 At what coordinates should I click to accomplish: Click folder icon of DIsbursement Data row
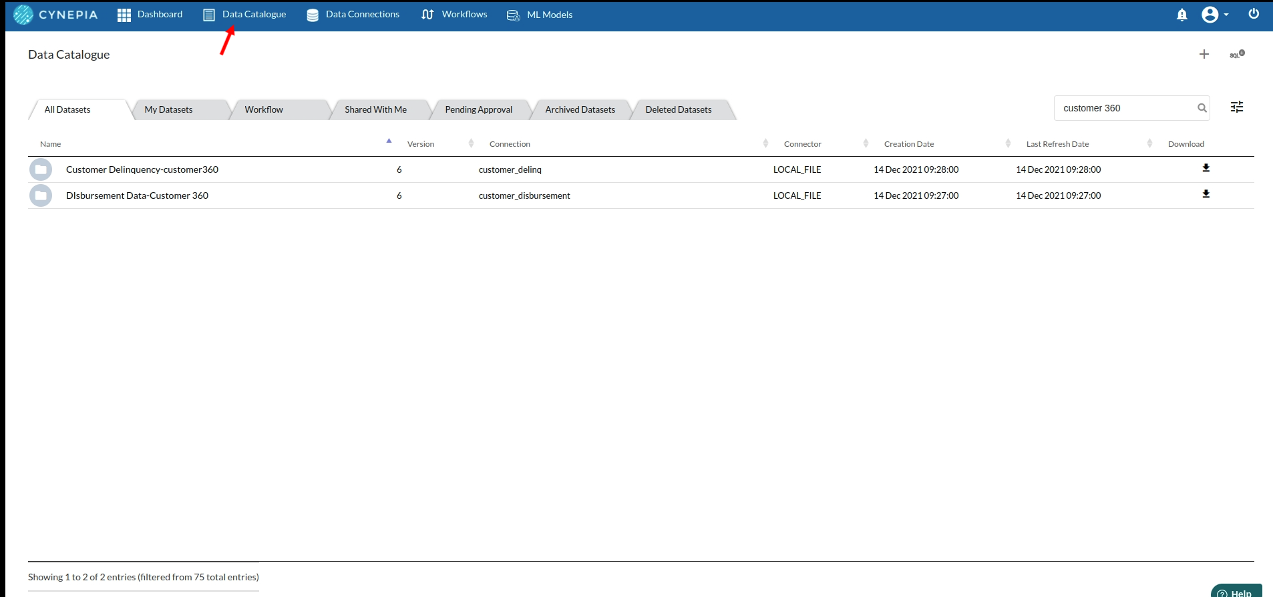(41, 195)
